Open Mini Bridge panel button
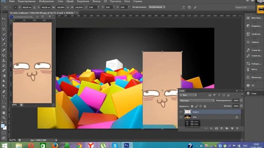Screen dimensions: 264x148 click(x=254, y=18)
